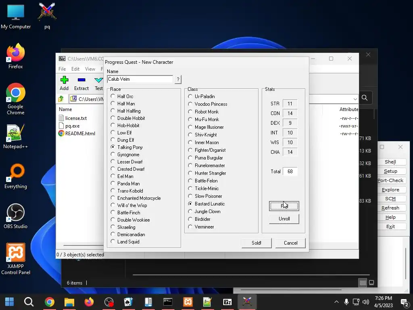Launch Google Chrome desktop shortcut

tap(16, 99)
